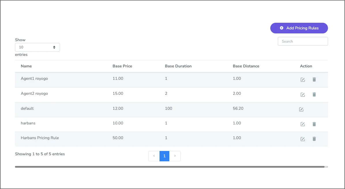
Task: Click edit icon for harbans row
Action: pyautogui.click(x=303, y=124)
